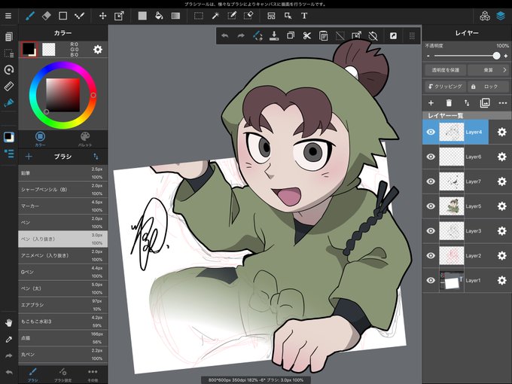This screenshot has height=384, width=512.
Task: Click the Save download icon
Action: (x=274, y=35)
